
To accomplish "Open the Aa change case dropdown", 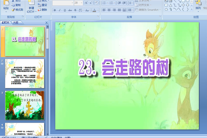I will point(87,10).
